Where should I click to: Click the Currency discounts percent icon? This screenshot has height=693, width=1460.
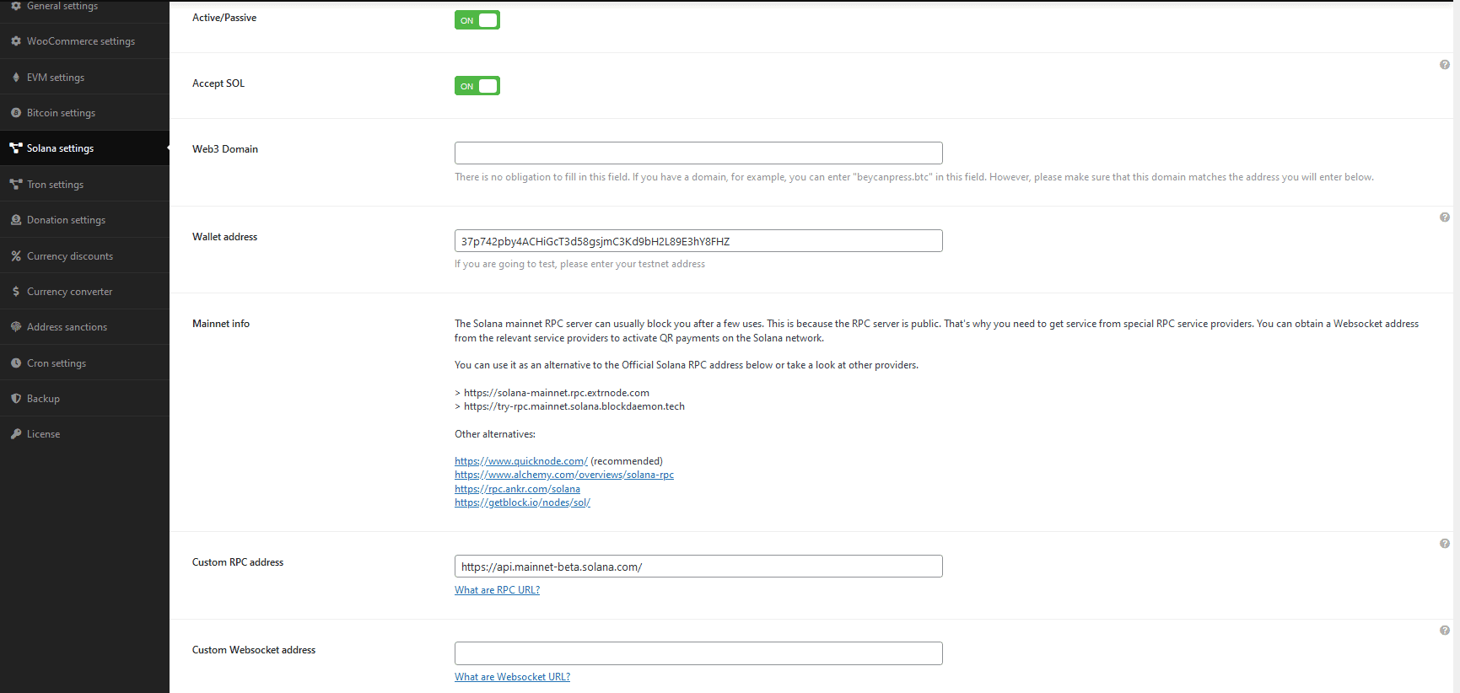pyautogui.click(x=16, y=256)
